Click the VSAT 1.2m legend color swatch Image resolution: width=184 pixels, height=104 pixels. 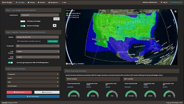click(67, 15)
